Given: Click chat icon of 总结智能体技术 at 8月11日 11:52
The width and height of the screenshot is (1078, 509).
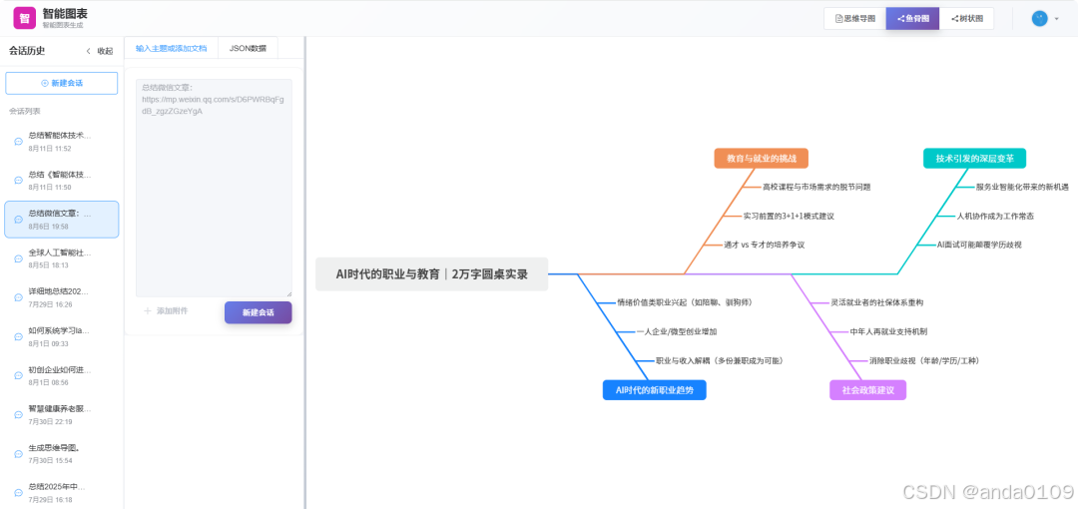Looking at the screenshot, I should point(19,141).
